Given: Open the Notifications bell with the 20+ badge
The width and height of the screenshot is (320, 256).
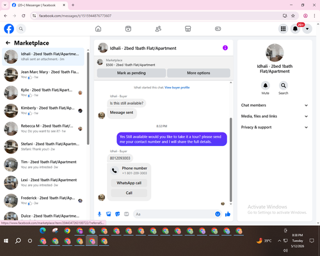Looking at the screenshot, I should click(295, 29).
